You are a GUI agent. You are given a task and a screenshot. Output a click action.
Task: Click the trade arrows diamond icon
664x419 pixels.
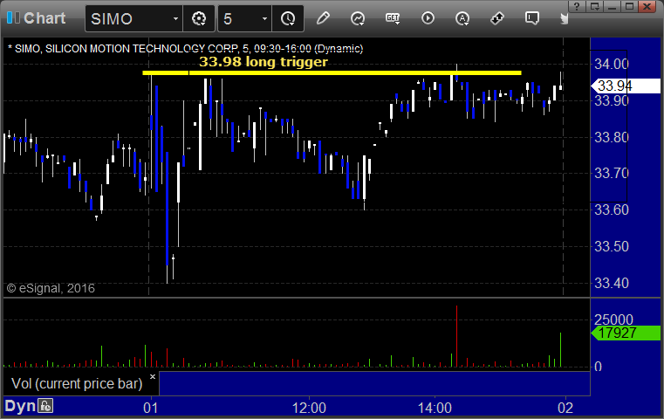click(497, 18)
